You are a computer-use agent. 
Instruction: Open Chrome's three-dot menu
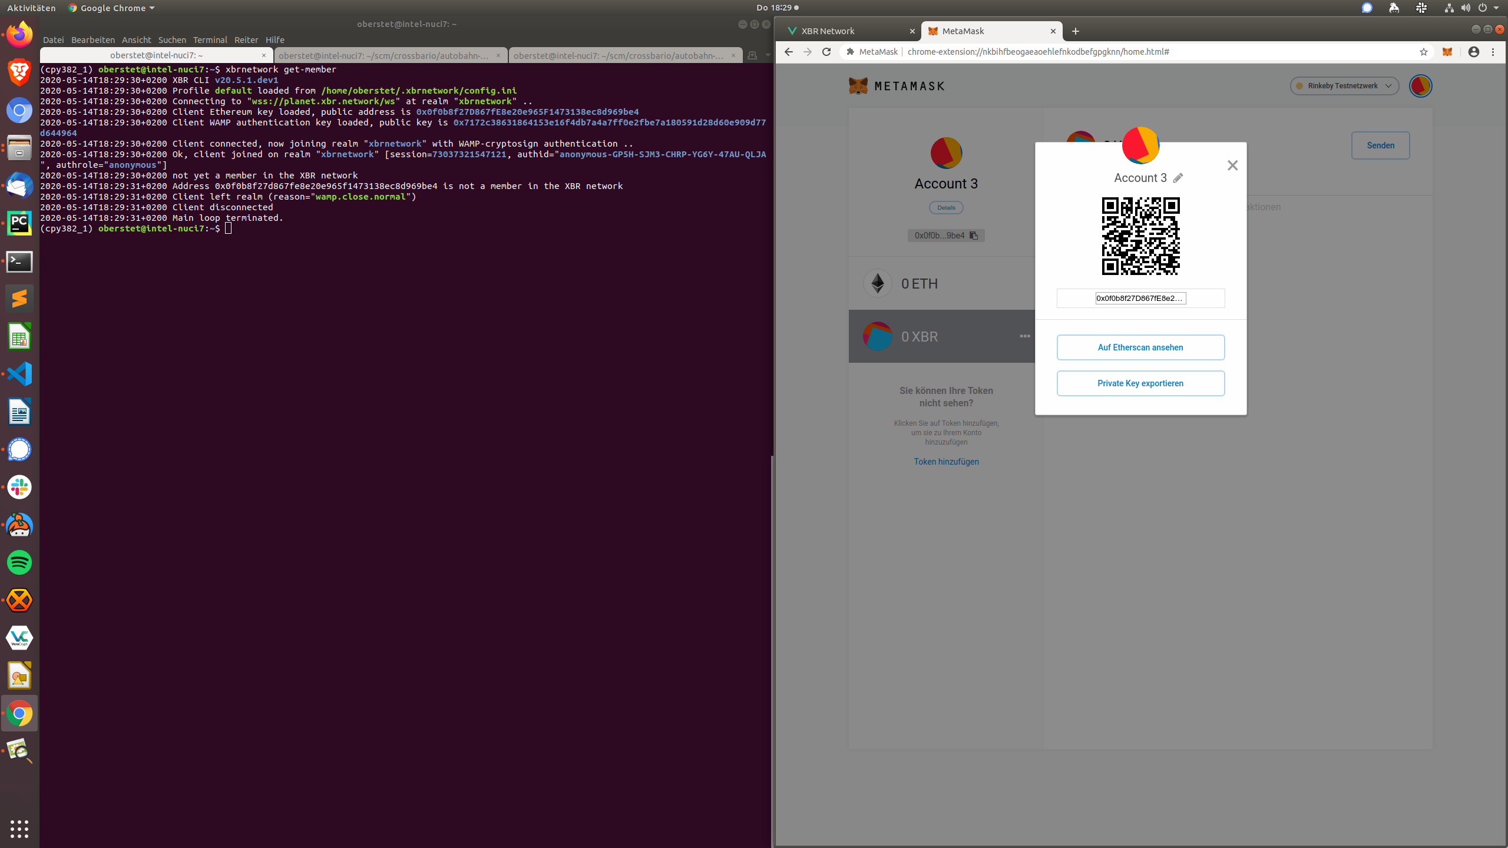pos(1493,52)
